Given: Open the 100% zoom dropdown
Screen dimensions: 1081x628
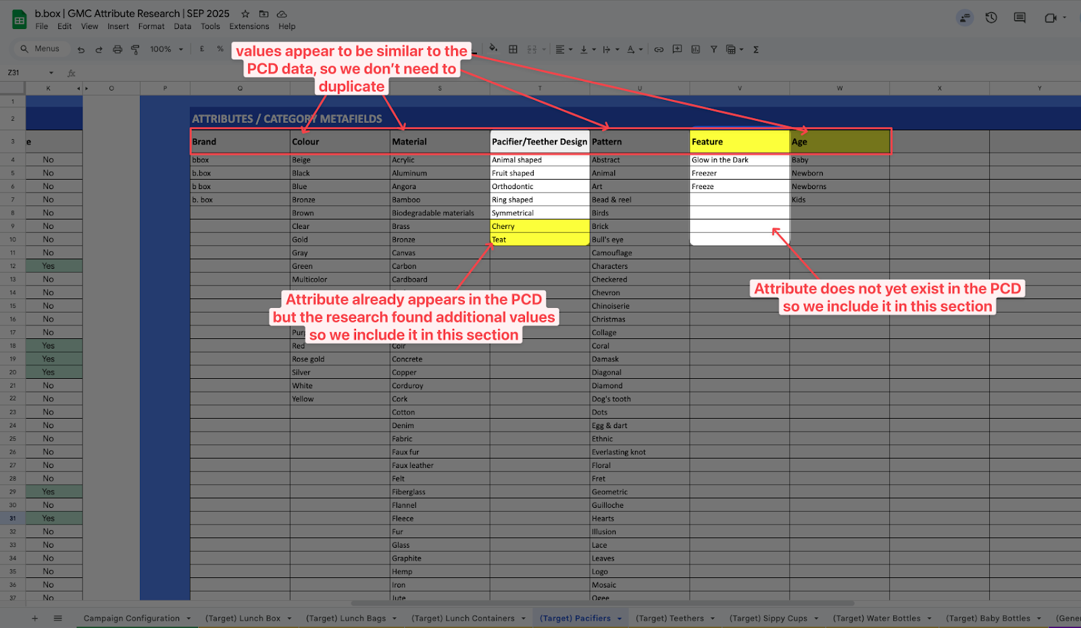Looking at the screenshot, I should pos(166,49).
